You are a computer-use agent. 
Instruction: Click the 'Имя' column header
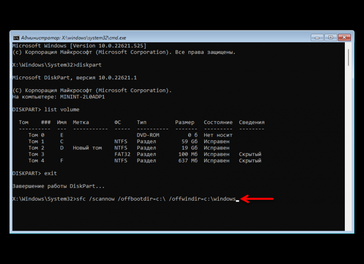pos(62,122)
